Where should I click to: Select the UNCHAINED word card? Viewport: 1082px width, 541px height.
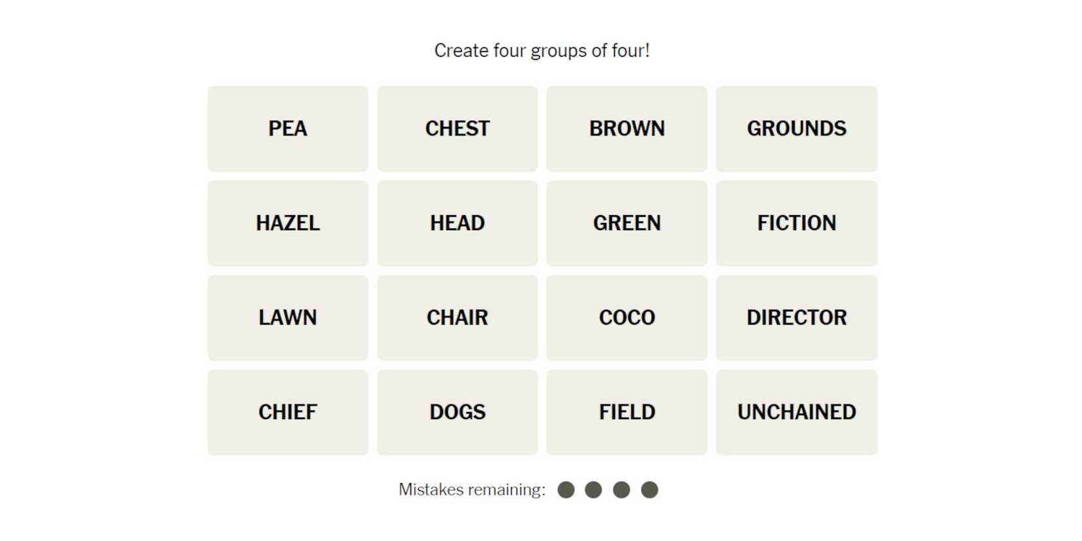(x=796, y=412)
